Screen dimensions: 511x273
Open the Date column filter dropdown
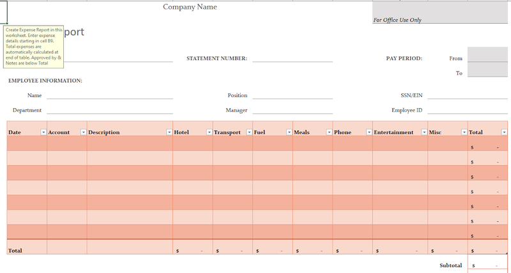click(x=43, y=132)
